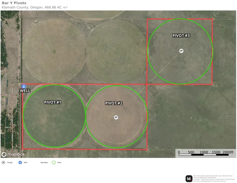This screenshot has width=237, height=183.
Task: Select the blue well marker on the map
Action: [x=24, y=86]
